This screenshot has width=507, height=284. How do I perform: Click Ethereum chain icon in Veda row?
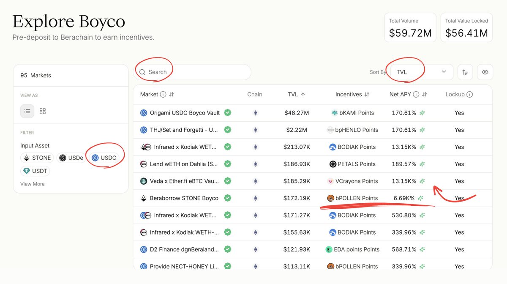255,181
